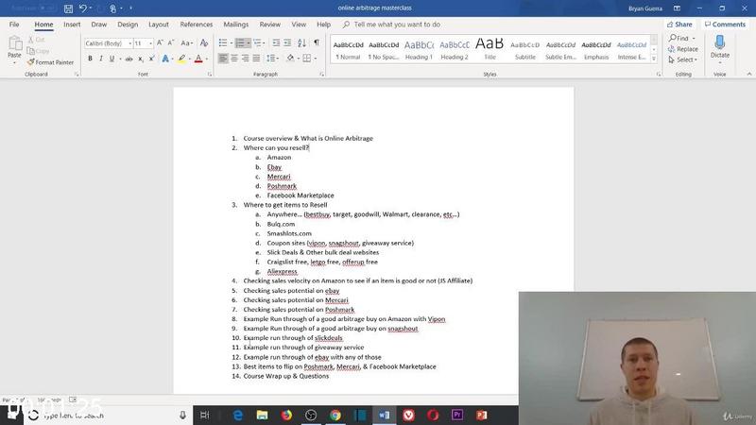Apply the Heading 1 style
Viewport: 756px width, 425px height.
[419, 50]
